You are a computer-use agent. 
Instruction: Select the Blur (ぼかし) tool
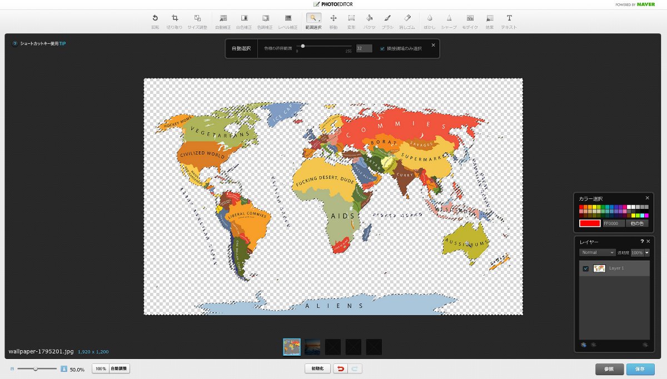430,21
